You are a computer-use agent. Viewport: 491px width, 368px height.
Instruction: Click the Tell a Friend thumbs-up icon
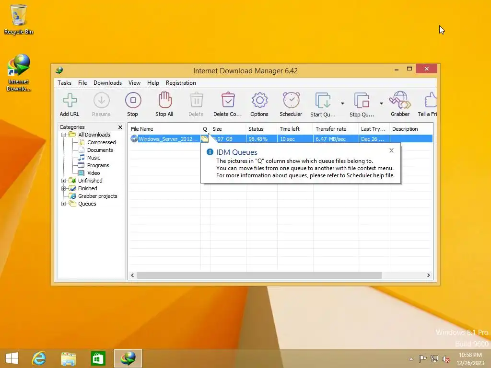(431, 100)
